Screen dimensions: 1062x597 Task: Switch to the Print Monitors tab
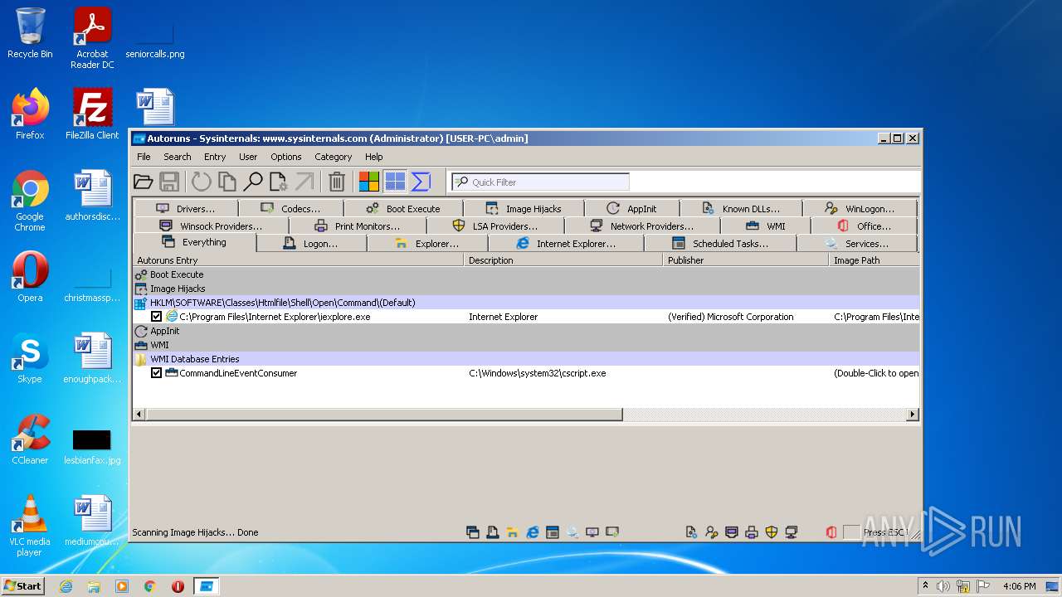pyautogui.click(x=358, y=226)
